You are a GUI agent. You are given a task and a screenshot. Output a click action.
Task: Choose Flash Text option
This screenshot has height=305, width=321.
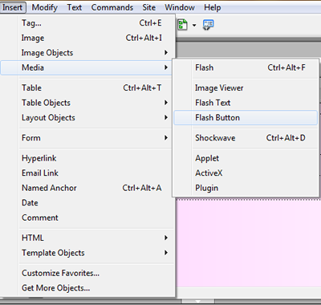pos(246,103)
